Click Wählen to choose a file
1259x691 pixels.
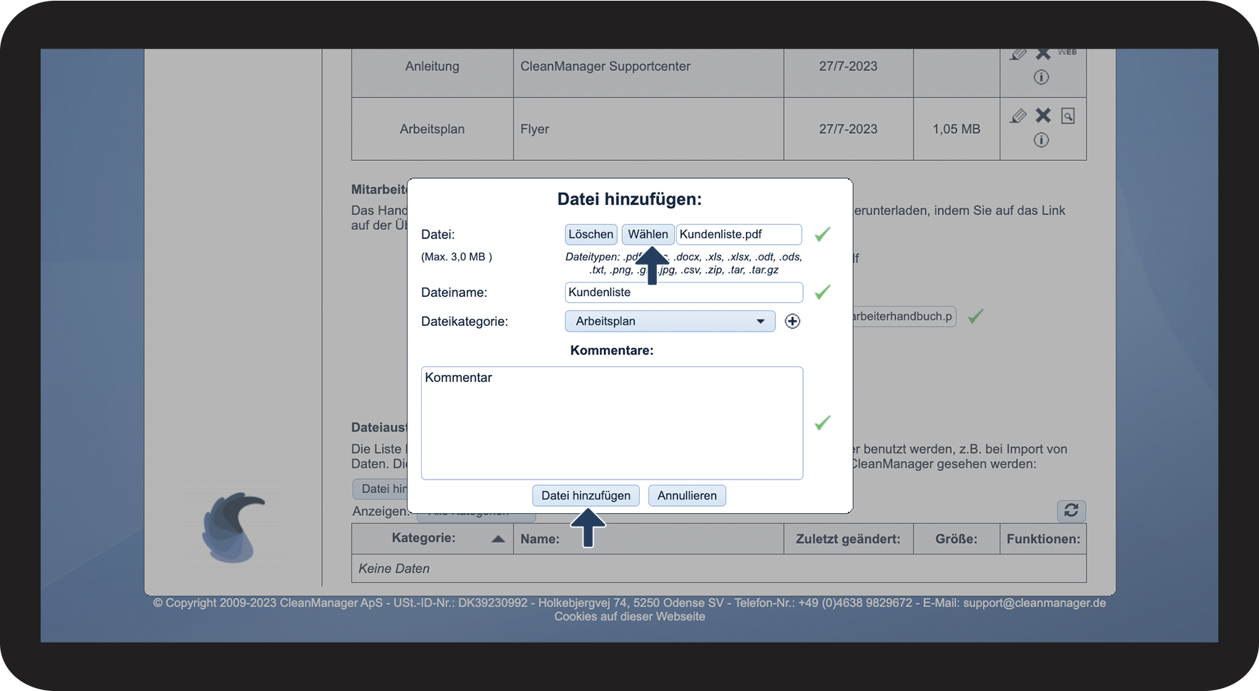(648, 234)
